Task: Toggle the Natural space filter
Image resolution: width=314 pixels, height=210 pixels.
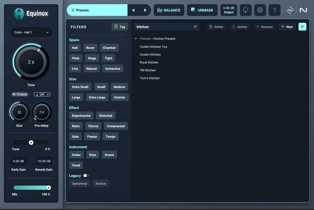Action: (x=92, y=69)
